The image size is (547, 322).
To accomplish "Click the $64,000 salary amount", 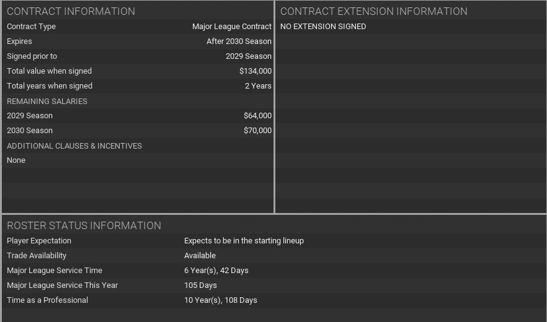I will click(x=257, y=116).
